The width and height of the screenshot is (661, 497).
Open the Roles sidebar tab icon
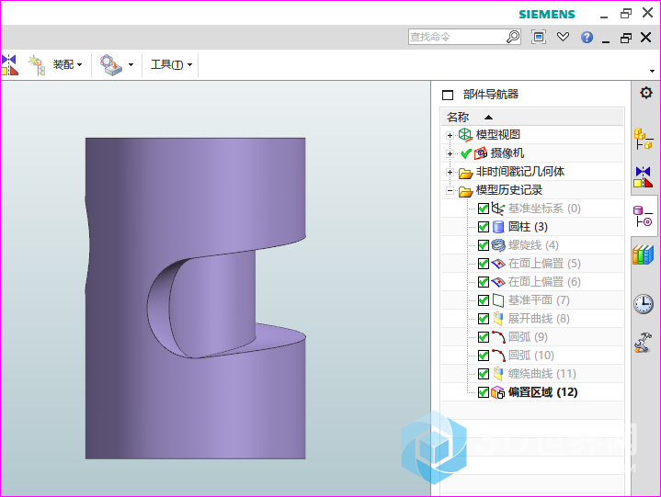[644, 343]
